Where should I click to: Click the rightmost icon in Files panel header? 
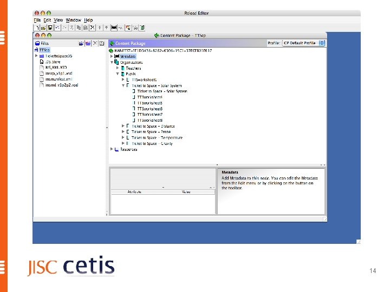click(x=102, y=43)
